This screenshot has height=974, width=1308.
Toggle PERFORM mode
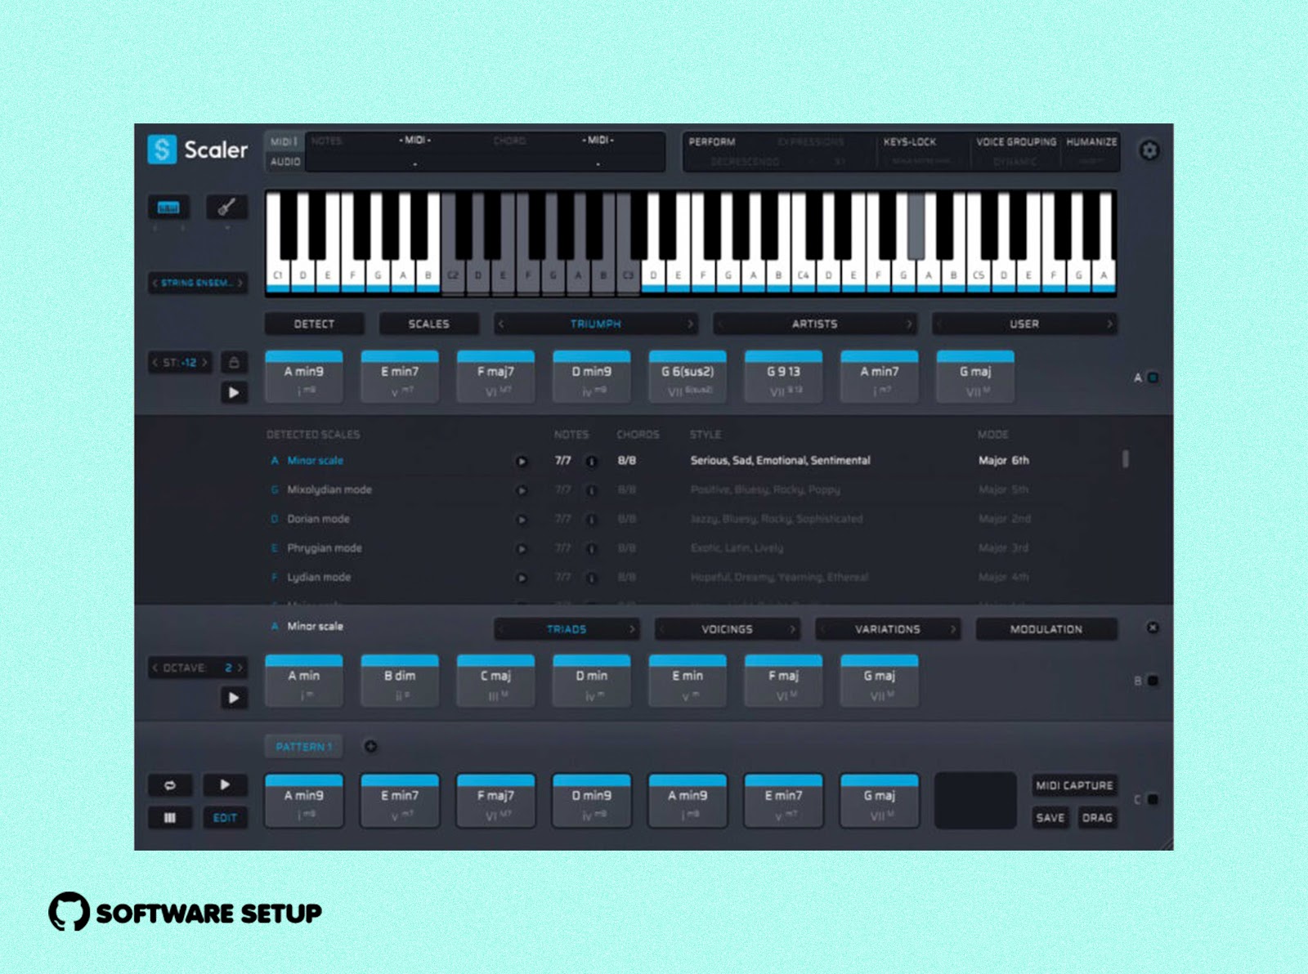pyautogui.click(x=712, y=141)
